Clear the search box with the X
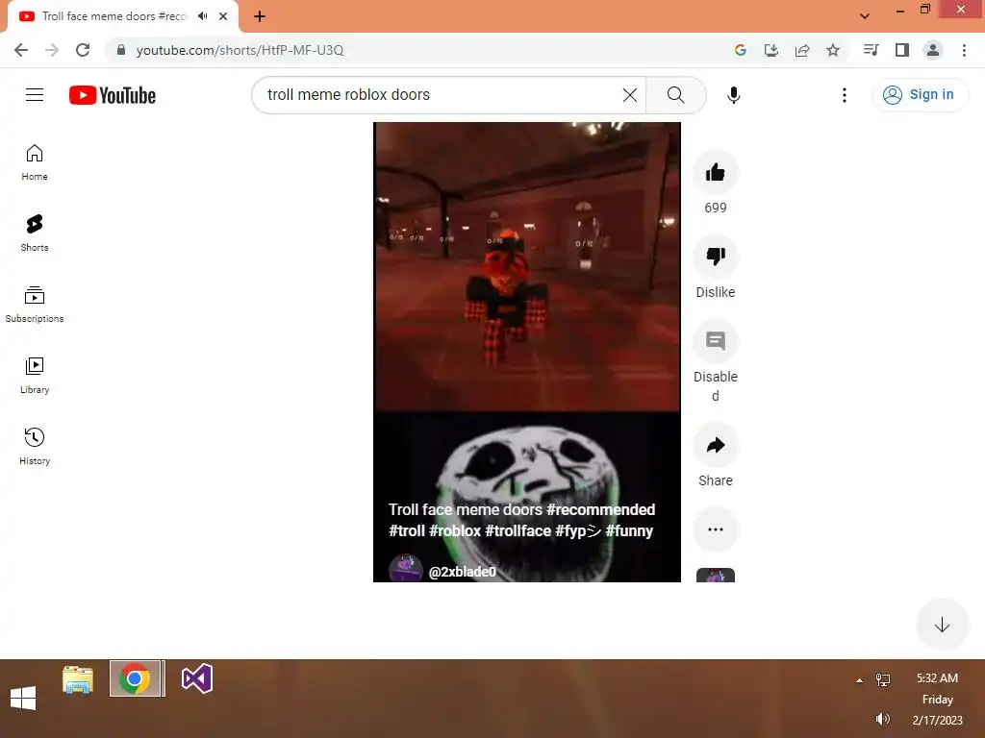The image size is (985, 738). [x=629, y=95]
